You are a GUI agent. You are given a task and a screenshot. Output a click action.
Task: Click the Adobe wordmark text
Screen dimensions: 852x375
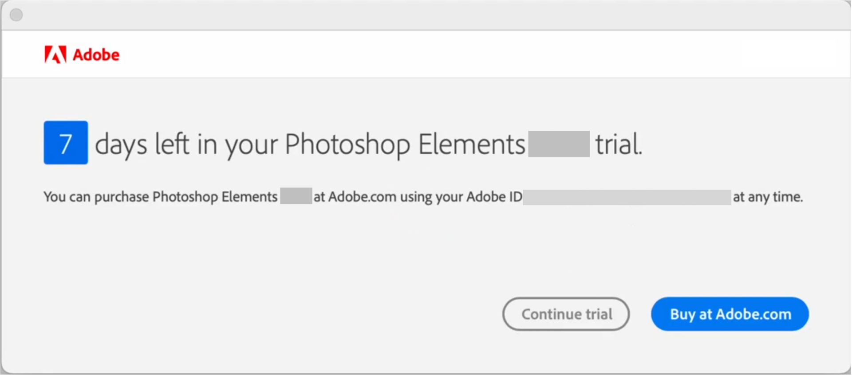(x=96, y=55)
